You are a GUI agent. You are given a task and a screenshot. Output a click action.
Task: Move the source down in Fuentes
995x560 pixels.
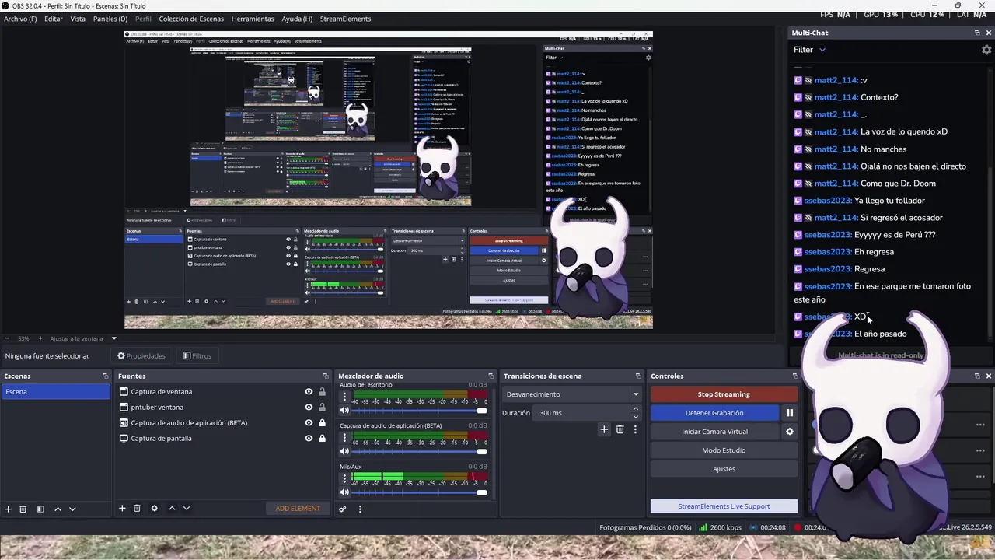[x=186, y=508]
